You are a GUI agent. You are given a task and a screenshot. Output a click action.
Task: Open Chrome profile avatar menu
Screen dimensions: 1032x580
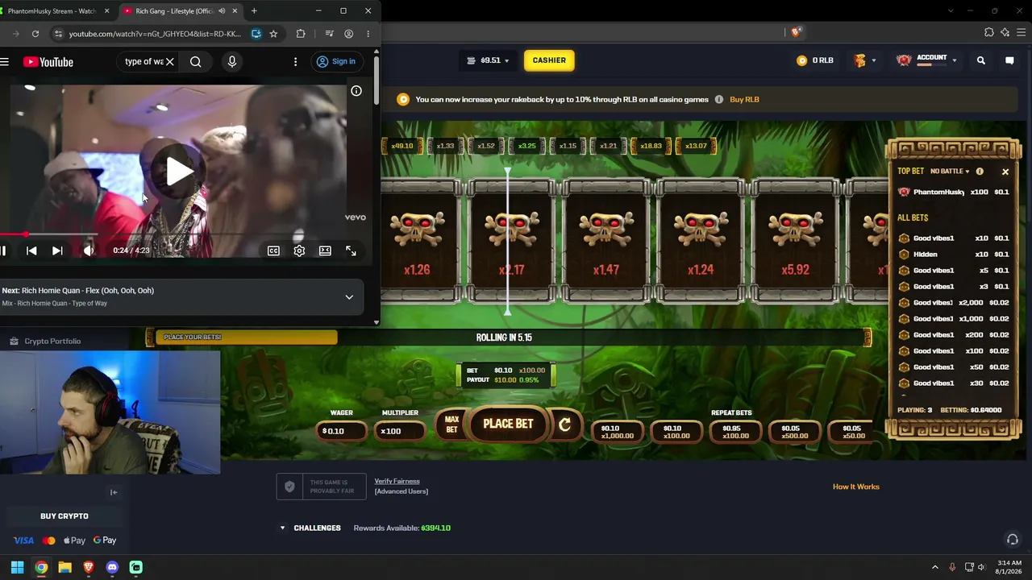[x=348, y=34]
